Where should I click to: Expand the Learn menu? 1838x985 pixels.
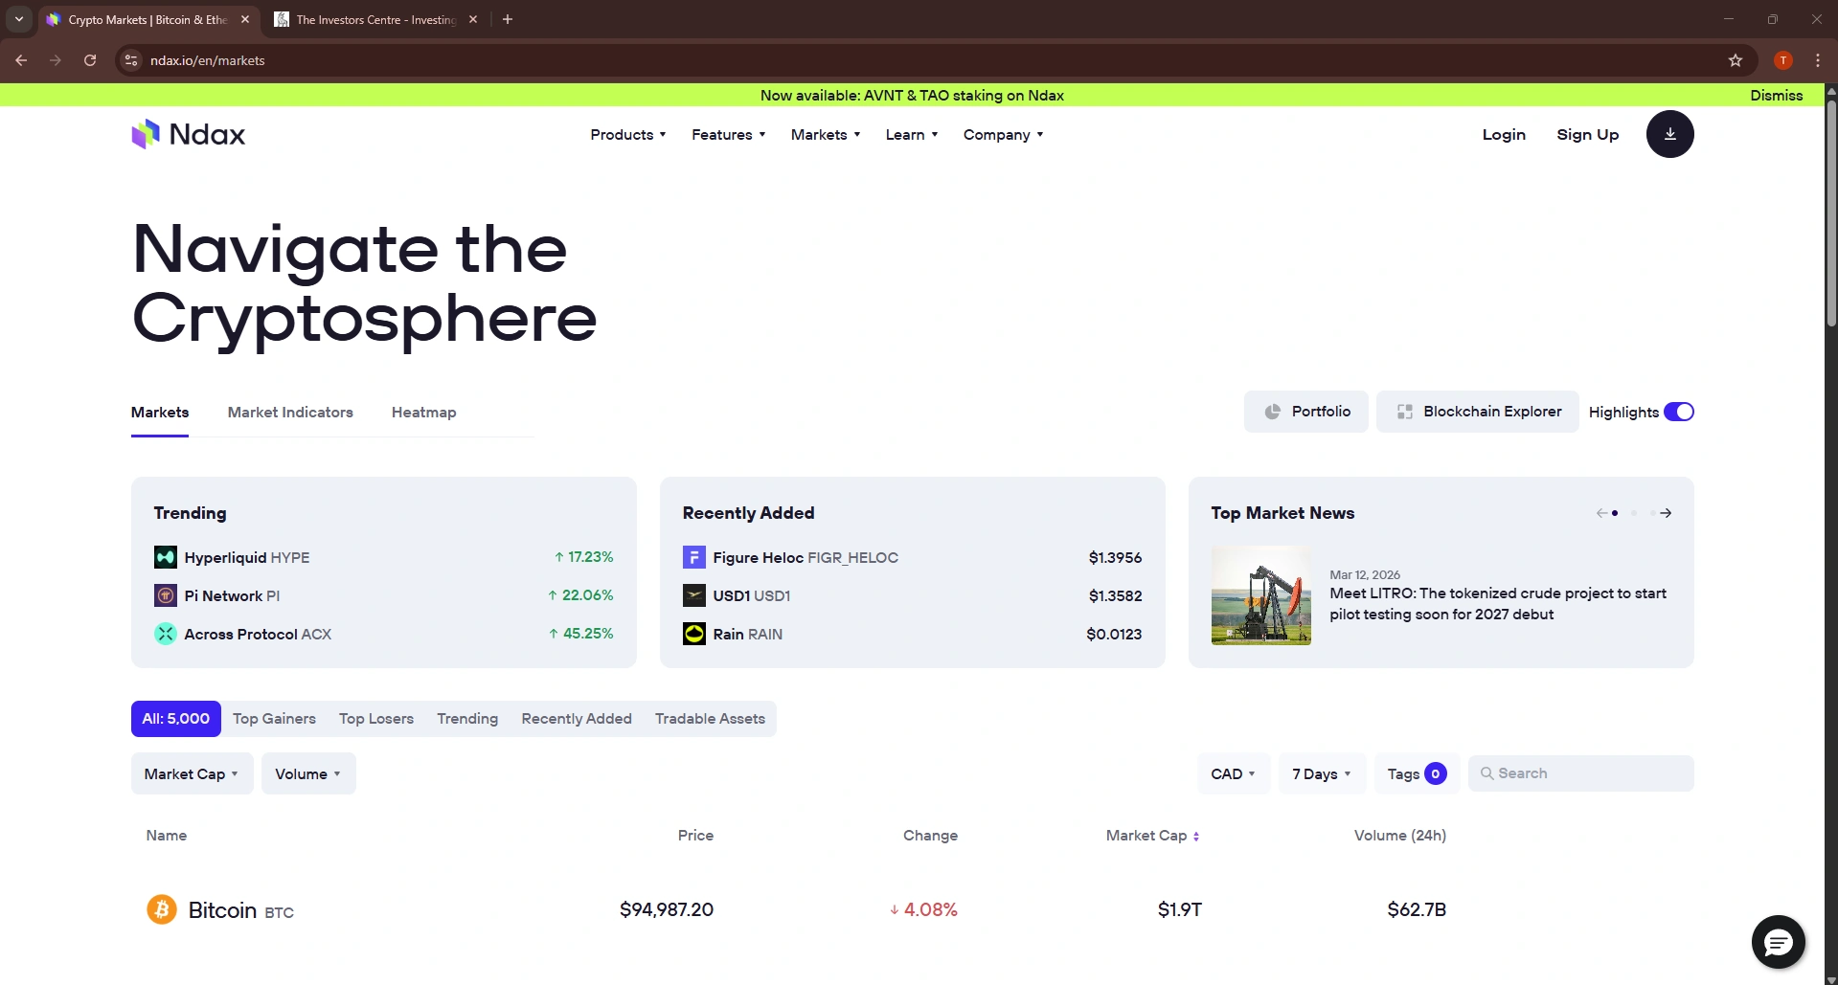point(912,135)
